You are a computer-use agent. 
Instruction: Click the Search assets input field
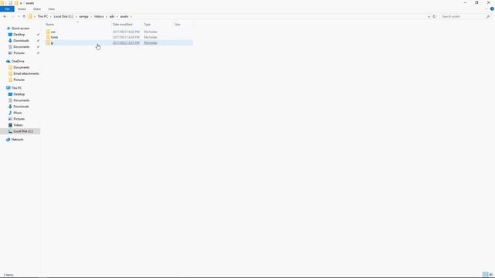click(x=463, y=16)
